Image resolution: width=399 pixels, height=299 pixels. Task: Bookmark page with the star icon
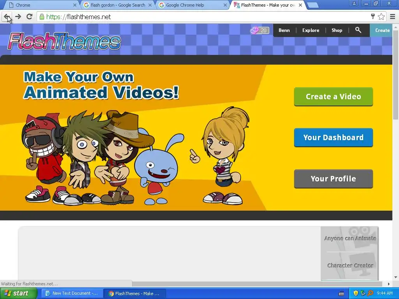[x=381, y=17]
